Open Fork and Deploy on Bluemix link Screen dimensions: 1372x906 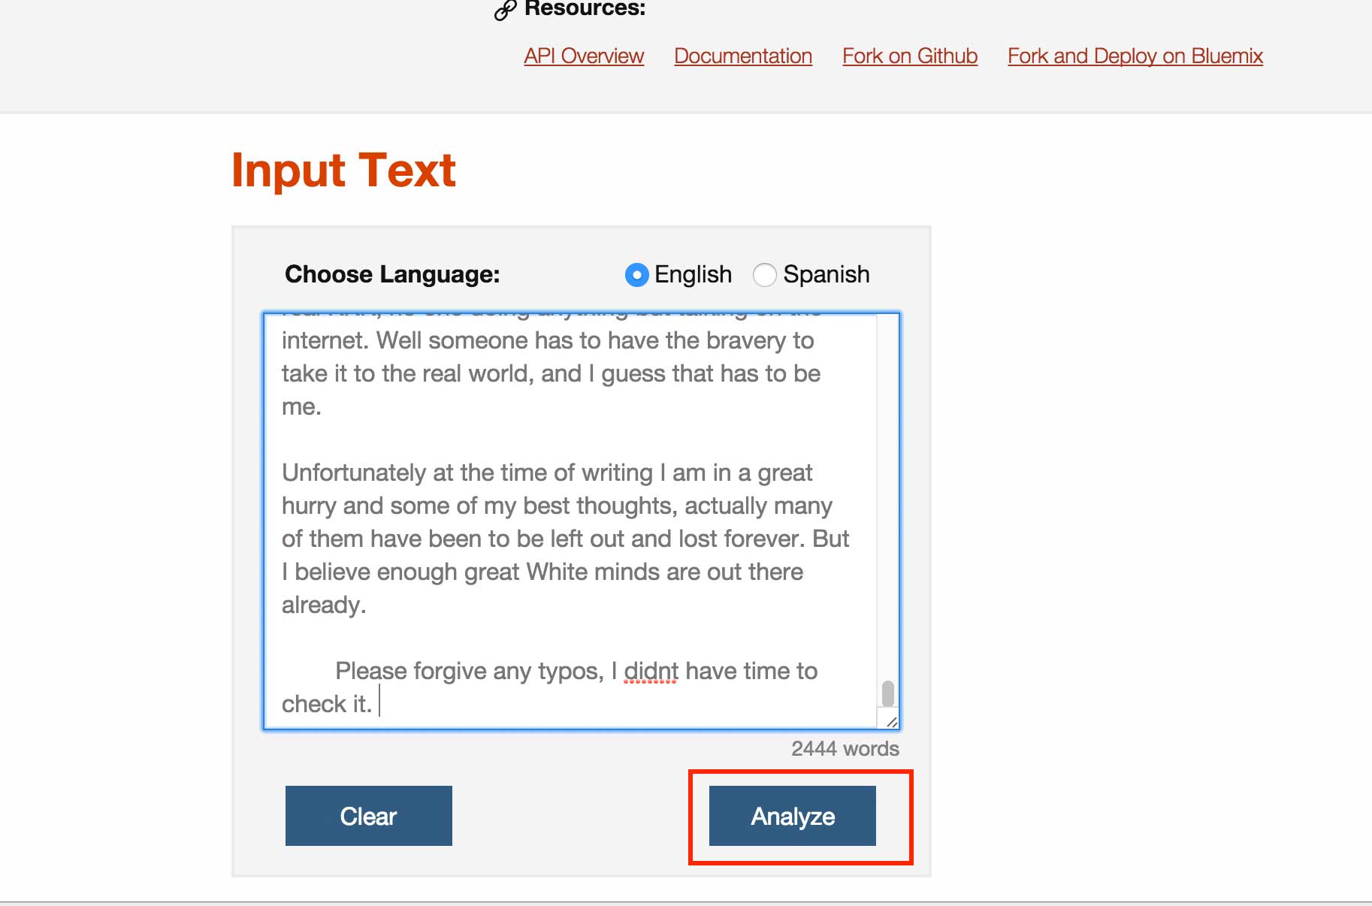point(1135,56)
